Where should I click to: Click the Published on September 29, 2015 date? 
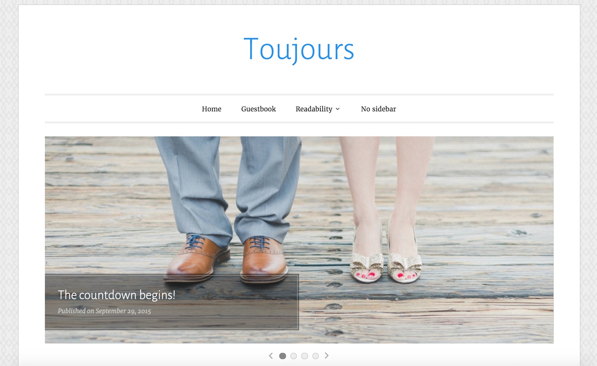104,311
